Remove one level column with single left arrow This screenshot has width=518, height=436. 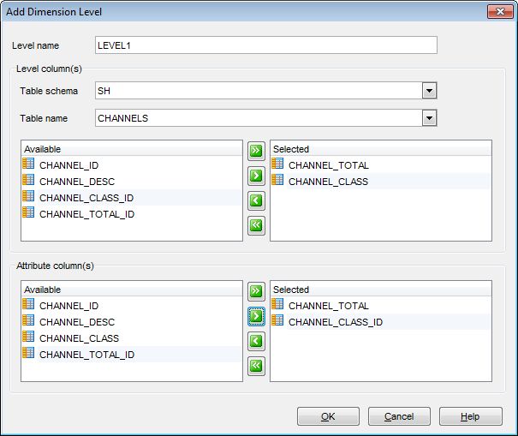pyautogui.click(x=256, y=201)
